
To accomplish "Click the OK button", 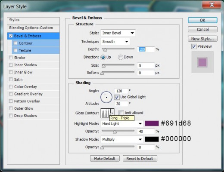I will (x=202, y=20).
